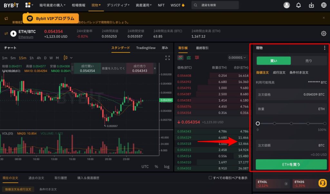Toggle percent scale on chart
Screen dimensions: 330x194
coord(156,166)
